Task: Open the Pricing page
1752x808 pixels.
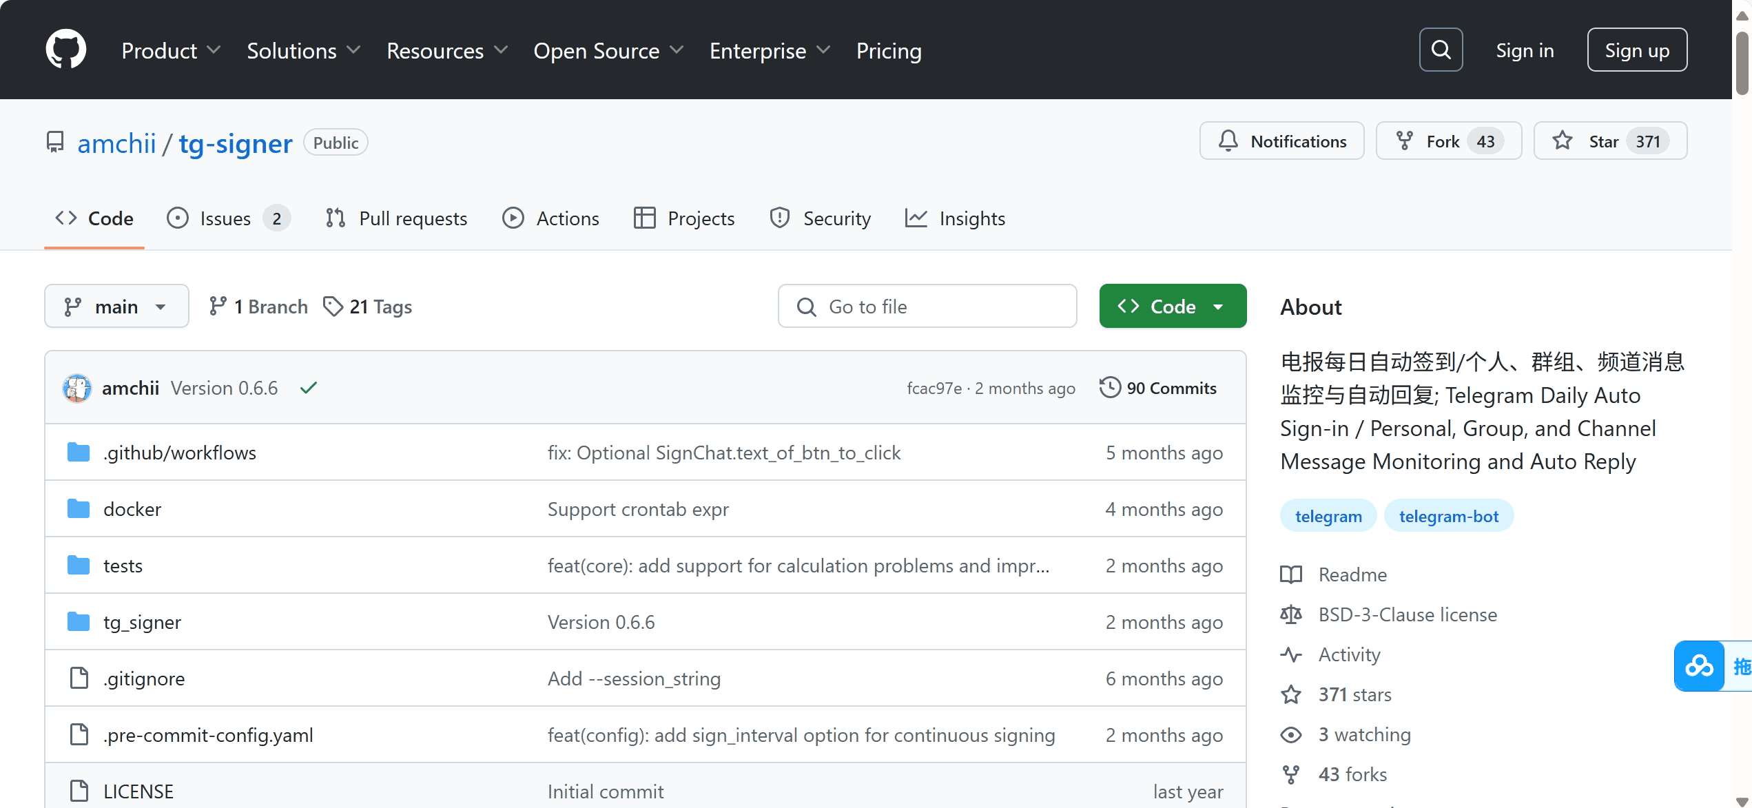Action: [889, 50]
